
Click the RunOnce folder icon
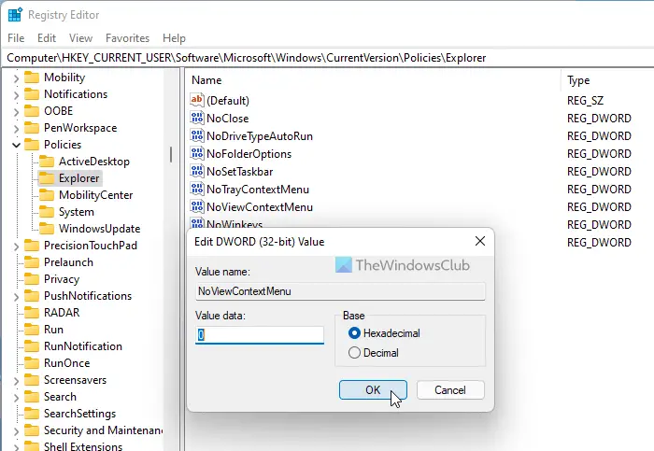[x=32, y=363]
